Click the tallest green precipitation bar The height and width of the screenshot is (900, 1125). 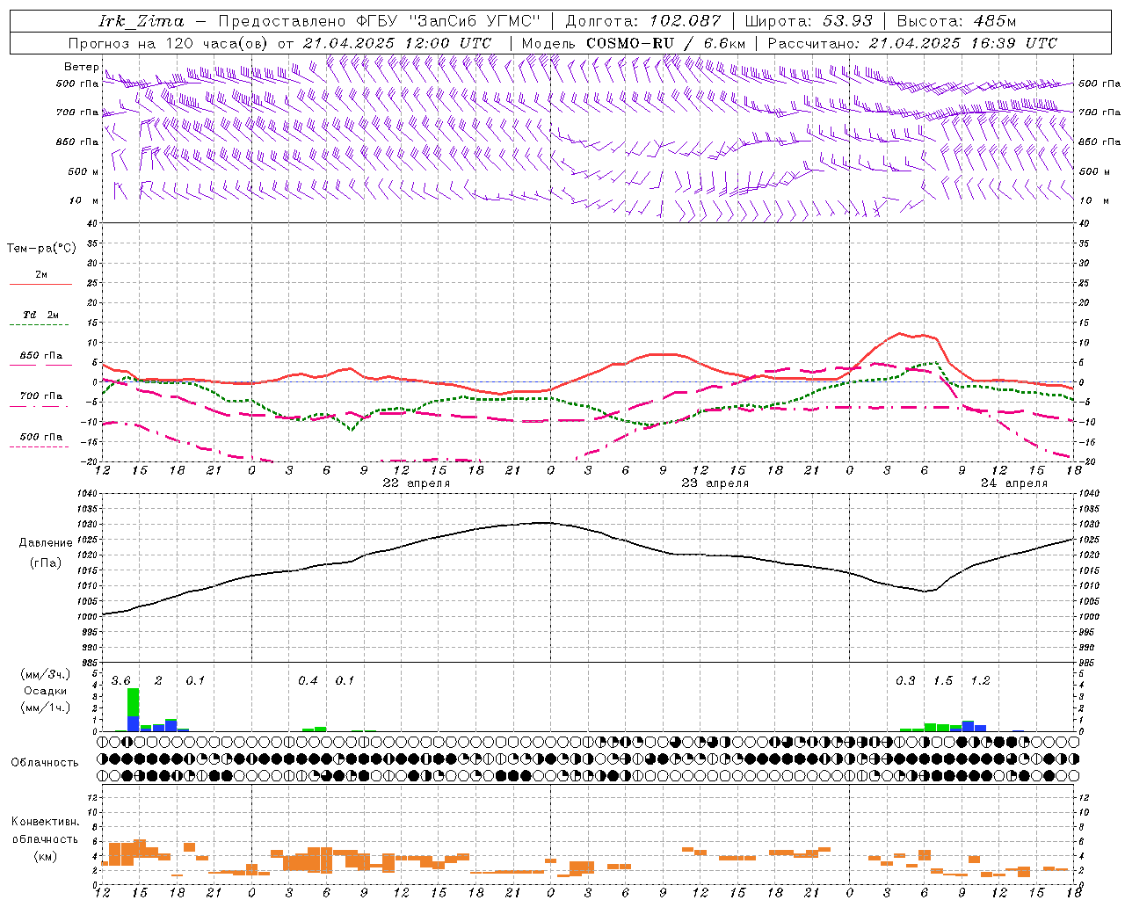tap(134, 702)
